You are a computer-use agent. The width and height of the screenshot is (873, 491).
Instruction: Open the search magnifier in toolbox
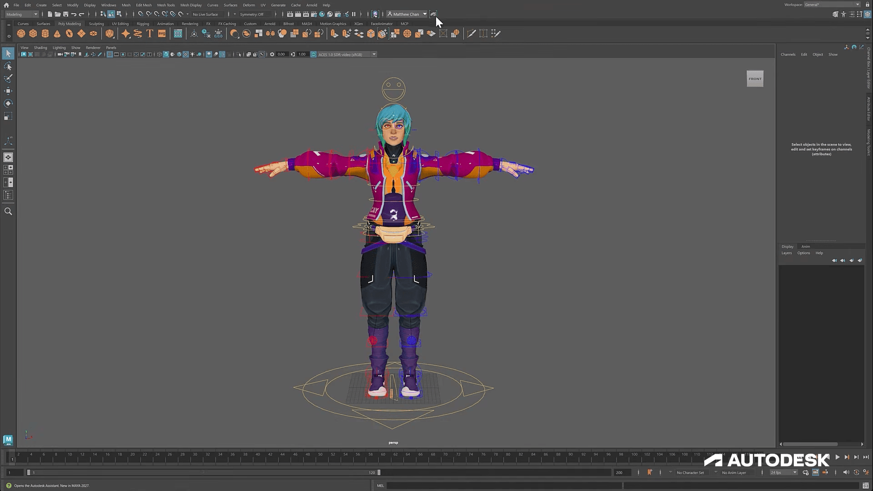coord(8,211)
